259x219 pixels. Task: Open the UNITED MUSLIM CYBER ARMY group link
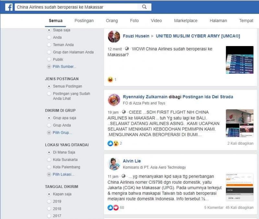(198, 36)
